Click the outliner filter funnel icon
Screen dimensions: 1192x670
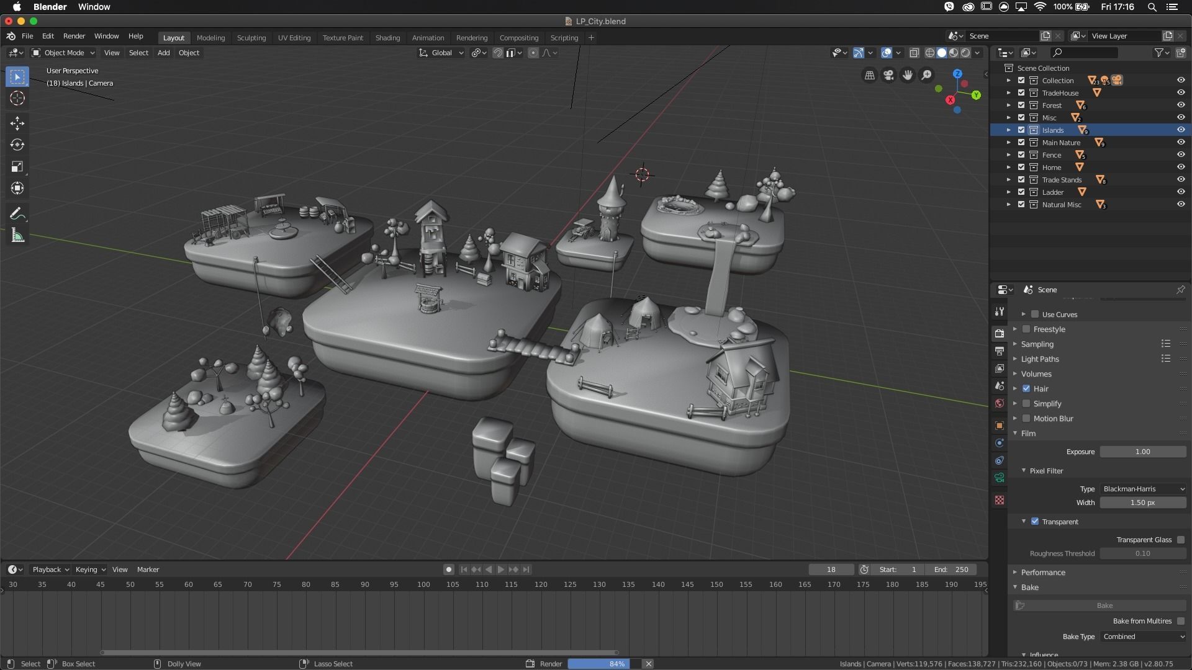pyautogui.click(x=1158, y=53)
